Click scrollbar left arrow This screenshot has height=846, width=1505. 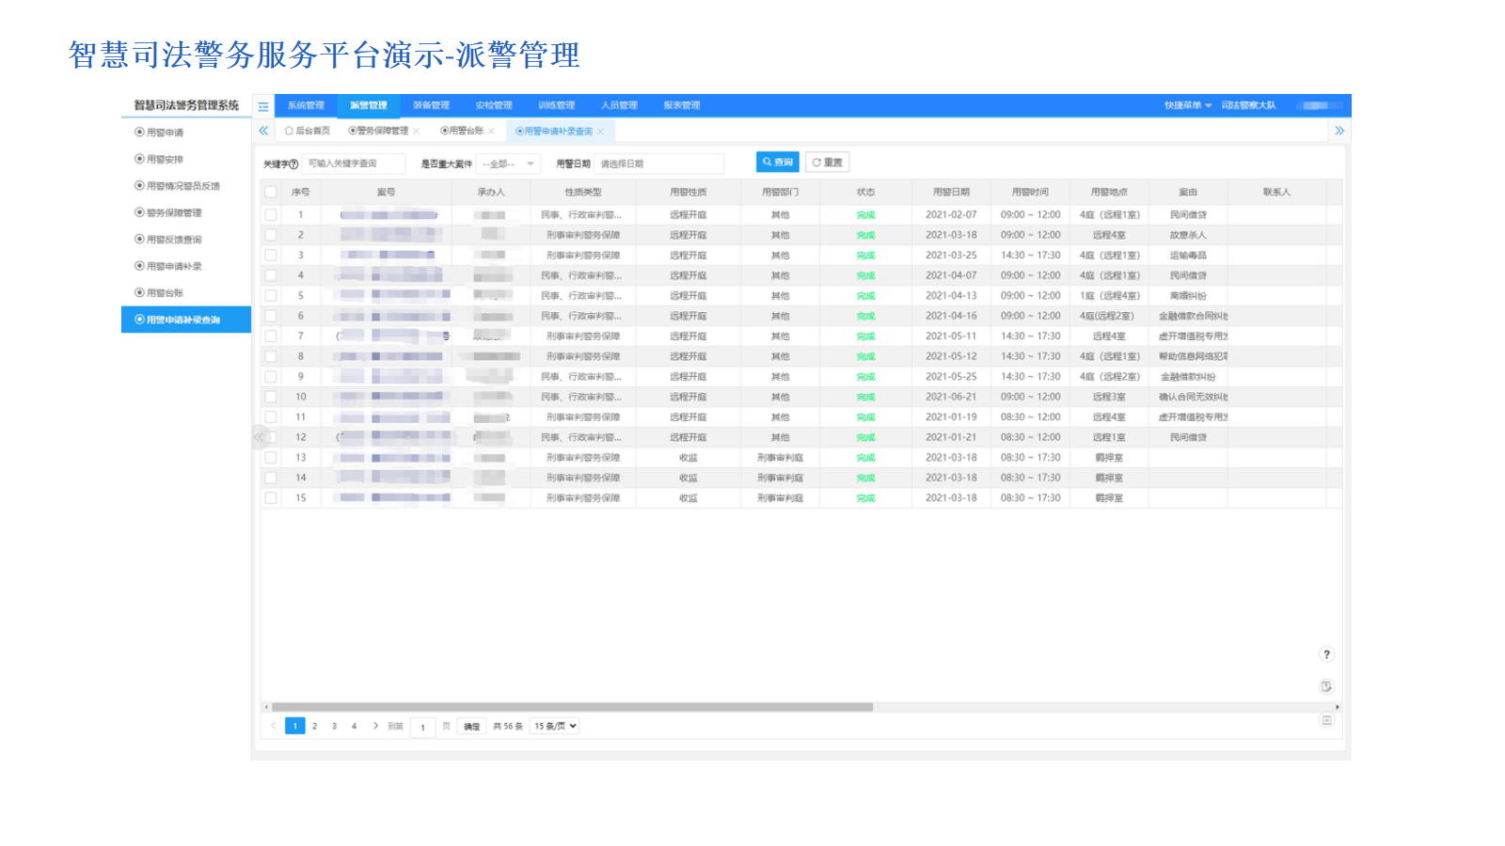266,707
